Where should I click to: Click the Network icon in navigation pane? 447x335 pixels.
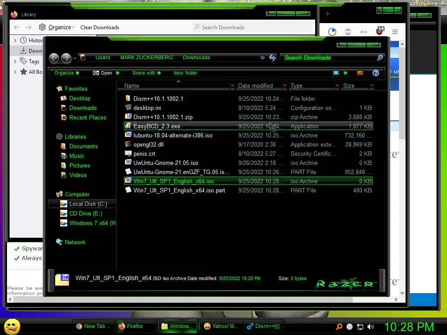(x=59, y=242)
